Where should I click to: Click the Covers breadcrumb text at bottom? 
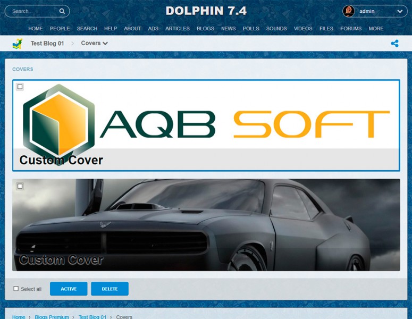124,317
